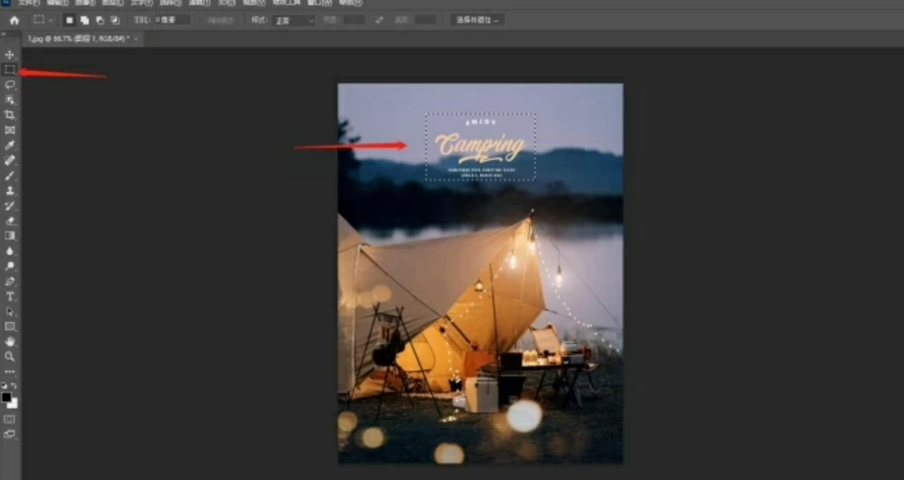Screen dimensions: 904x480
Task: Choose Add to Selection mode
Action: pyautogui.click(x=85, y=20)
